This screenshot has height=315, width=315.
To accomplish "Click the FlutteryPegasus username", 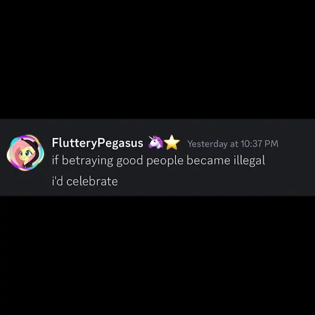I will [97, 143].
